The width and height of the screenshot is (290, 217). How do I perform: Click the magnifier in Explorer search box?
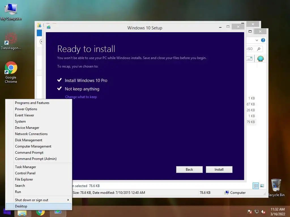[259, 49]
